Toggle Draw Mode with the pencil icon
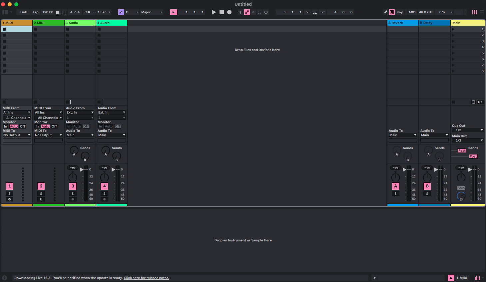 [386, 12]
